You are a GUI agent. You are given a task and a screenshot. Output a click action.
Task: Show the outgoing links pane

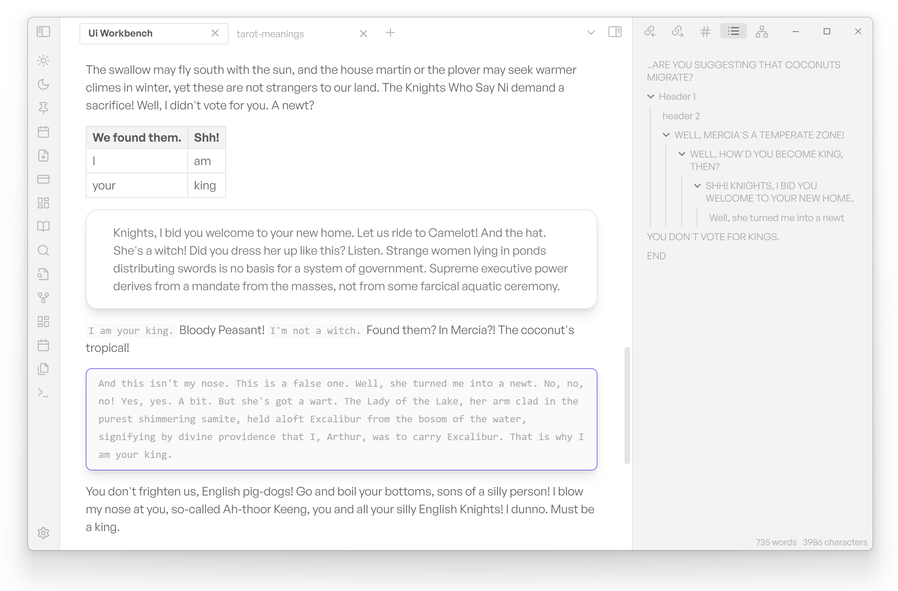coord(677,31)
